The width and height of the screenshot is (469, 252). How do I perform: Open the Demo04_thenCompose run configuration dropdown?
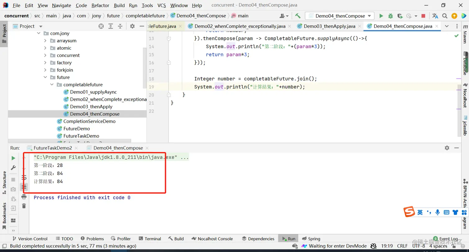(340, 16)
